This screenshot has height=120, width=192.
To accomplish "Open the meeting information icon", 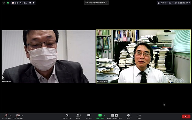I will pyautogui.click(x=4, y=3).
